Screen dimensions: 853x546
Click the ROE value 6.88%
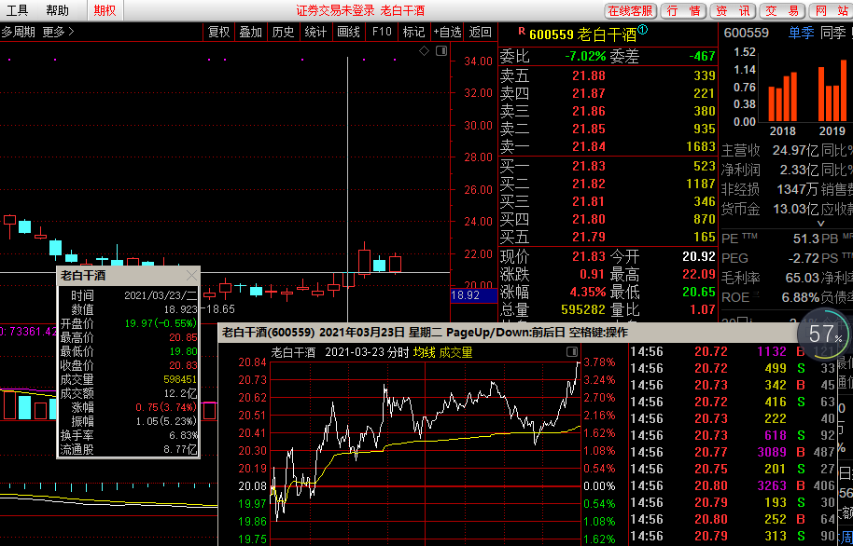tap(800, 297)
